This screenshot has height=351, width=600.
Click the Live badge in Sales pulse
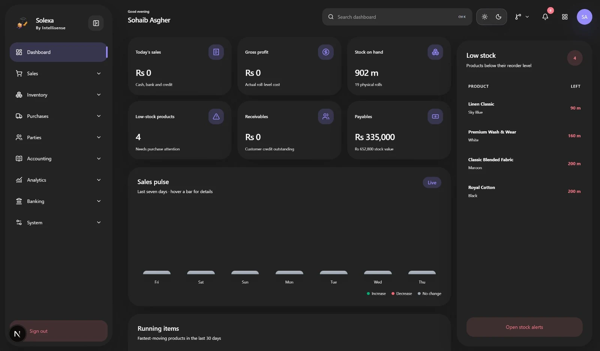click(x=432, y=183)
